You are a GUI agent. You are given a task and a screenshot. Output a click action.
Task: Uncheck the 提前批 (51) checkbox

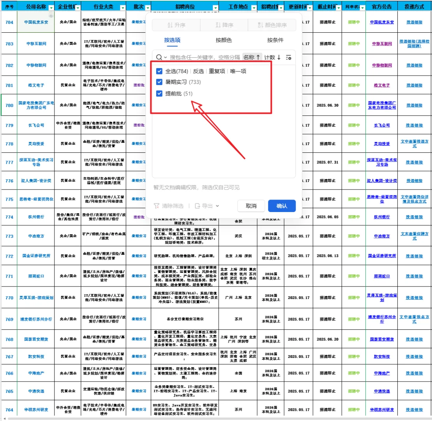point(159,94)
